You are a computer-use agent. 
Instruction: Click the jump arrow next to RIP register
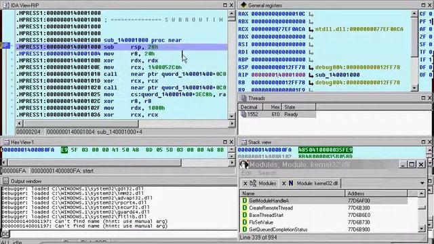(311, 75)
